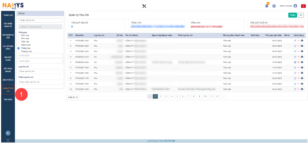Open the Chọn loại thu chi dropdown

(40, 71)
